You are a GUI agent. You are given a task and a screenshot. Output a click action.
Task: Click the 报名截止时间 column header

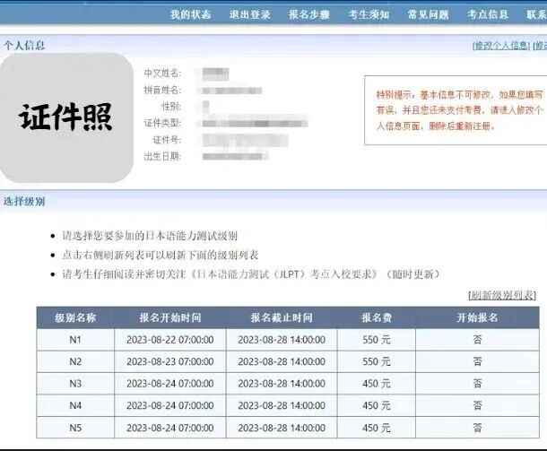coord(282,317)
